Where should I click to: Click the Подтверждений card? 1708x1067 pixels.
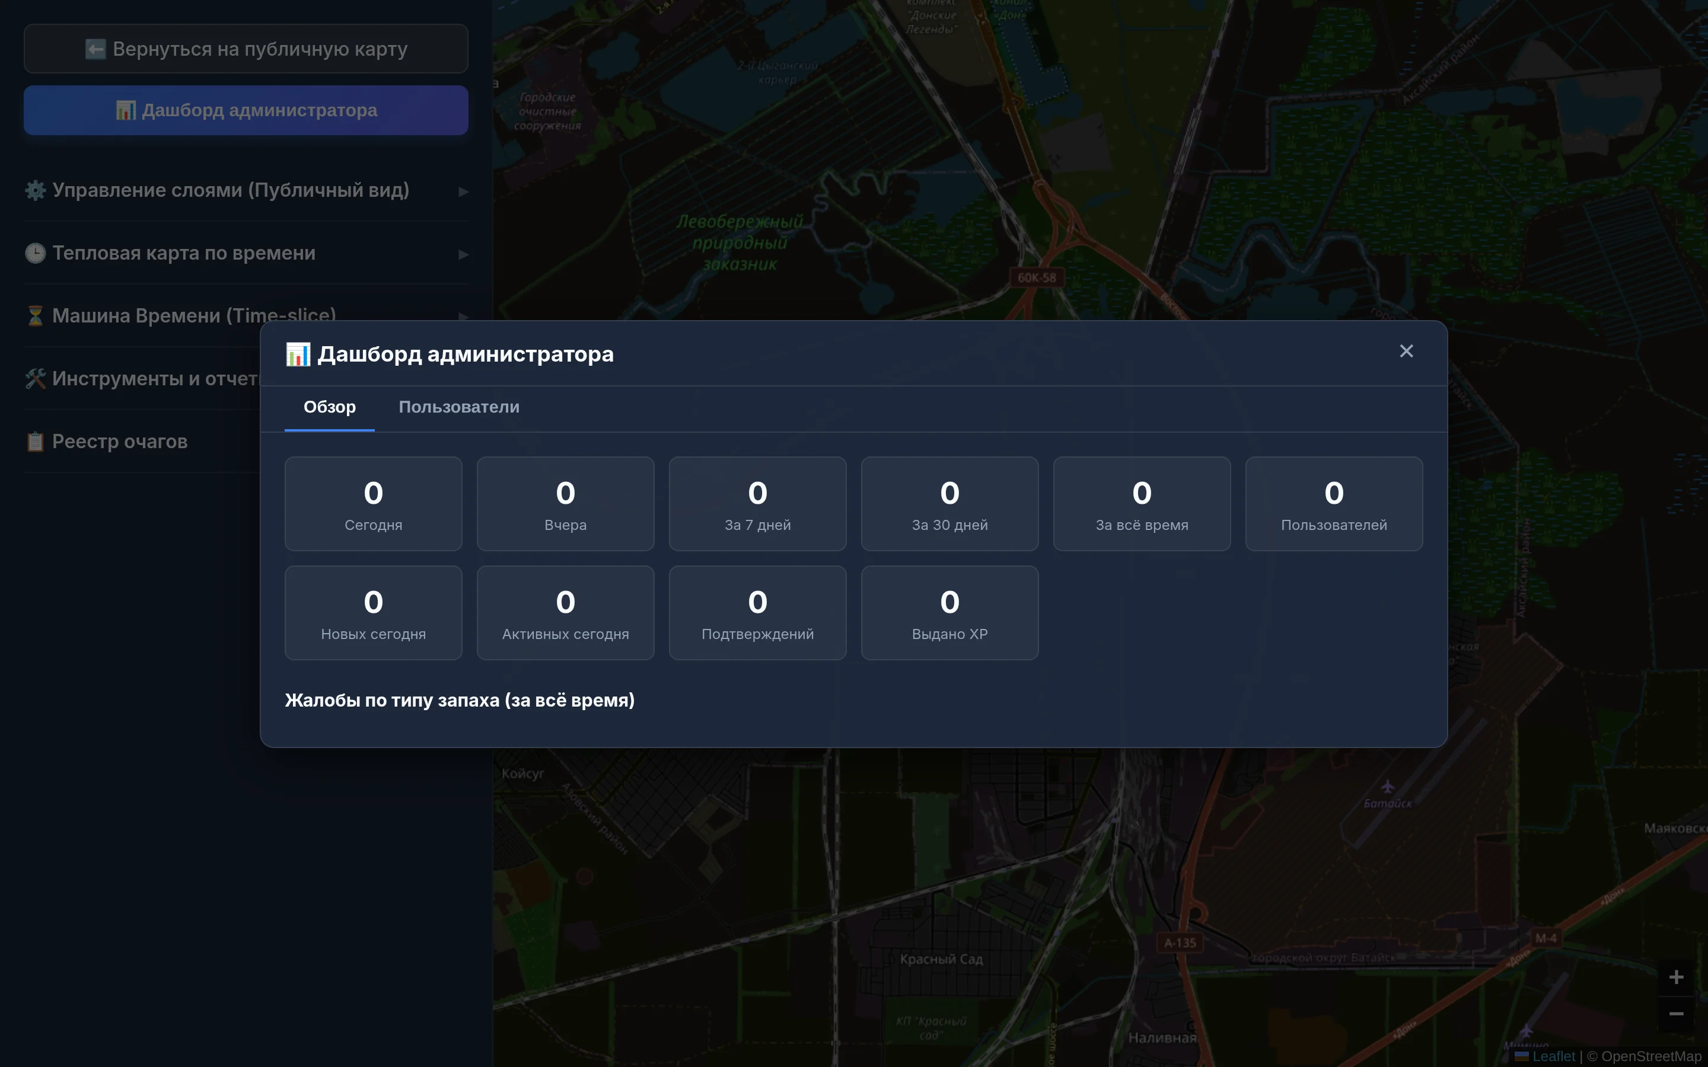point(757,614)
